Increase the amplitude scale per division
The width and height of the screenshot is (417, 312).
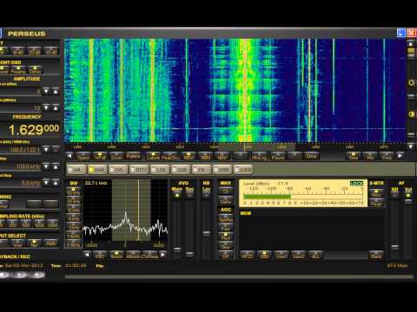56,107
